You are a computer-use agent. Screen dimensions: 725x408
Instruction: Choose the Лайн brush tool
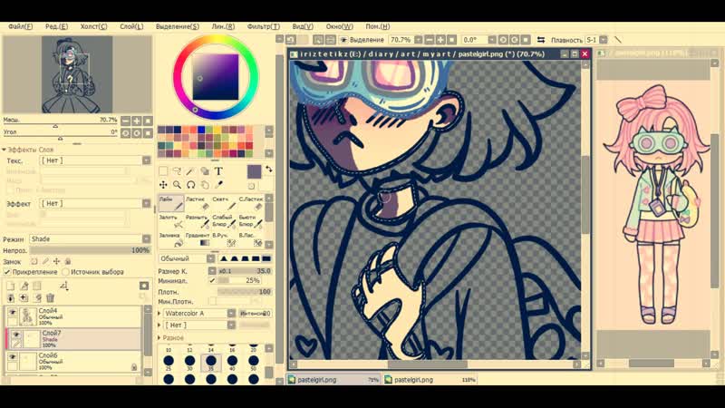pos(171,203)
